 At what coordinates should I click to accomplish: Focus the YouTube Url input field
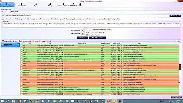click(87, 16)
